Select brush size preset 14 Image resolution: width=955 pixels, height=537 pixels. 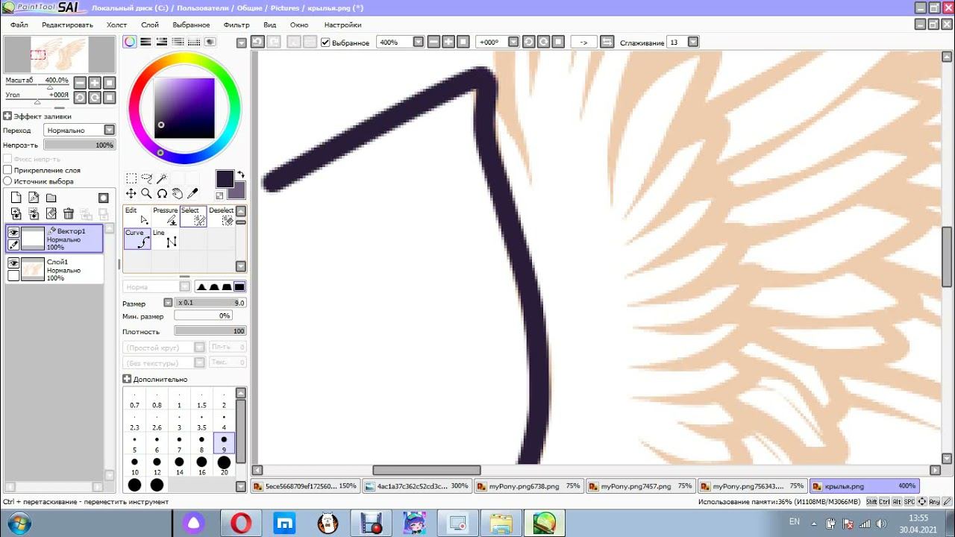tap(179, 466)
